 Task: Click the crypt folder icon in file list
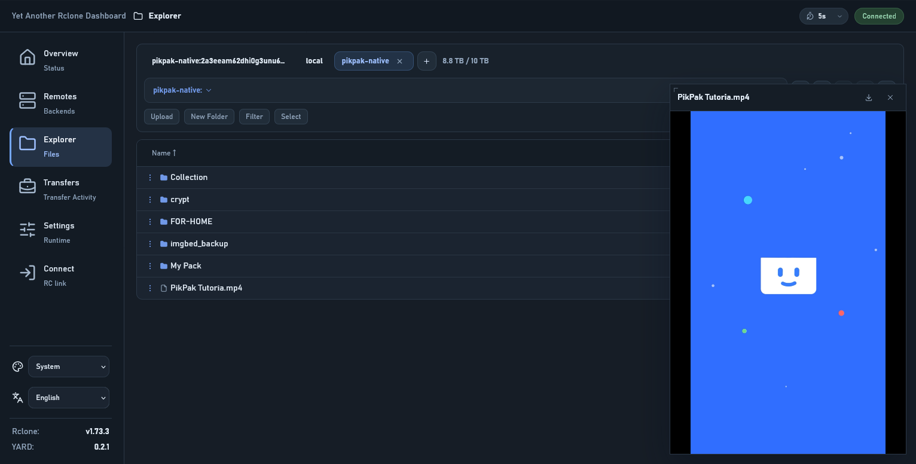(163, 199)
